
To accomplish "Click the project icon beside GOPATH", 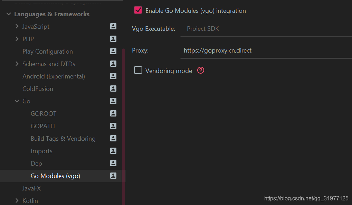I will tap(113, 126).
